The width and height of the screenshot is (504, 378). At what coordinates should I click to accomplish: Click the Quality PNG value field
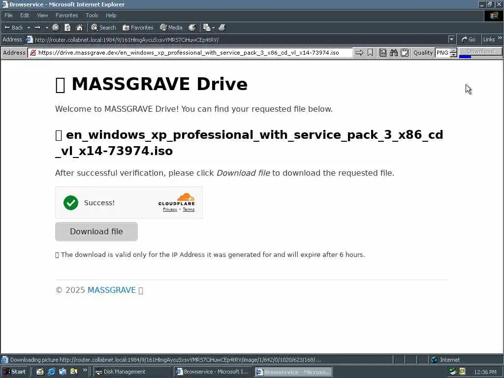pyautogui.click(x=442, y=52)
